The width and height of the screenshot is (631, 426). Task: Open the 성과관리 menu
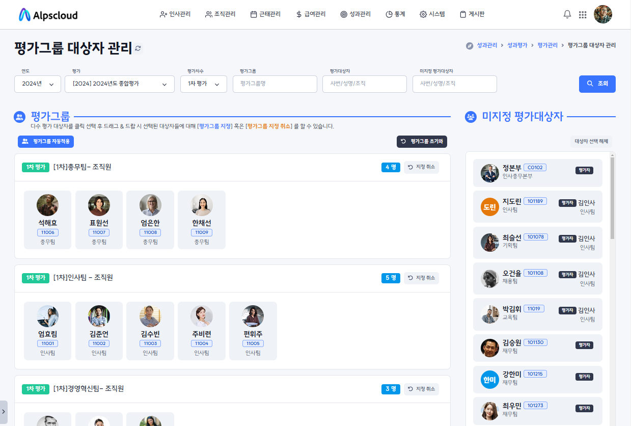coord(355,14)
